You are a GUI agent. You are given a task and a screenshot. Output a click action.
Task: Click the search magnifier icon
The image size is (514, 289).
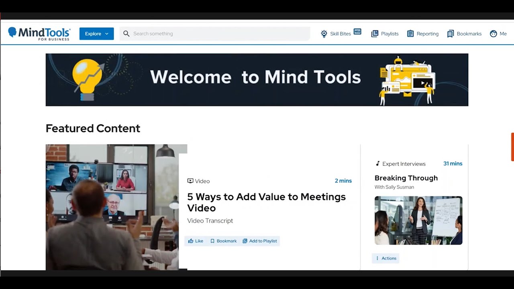(126, 34)
